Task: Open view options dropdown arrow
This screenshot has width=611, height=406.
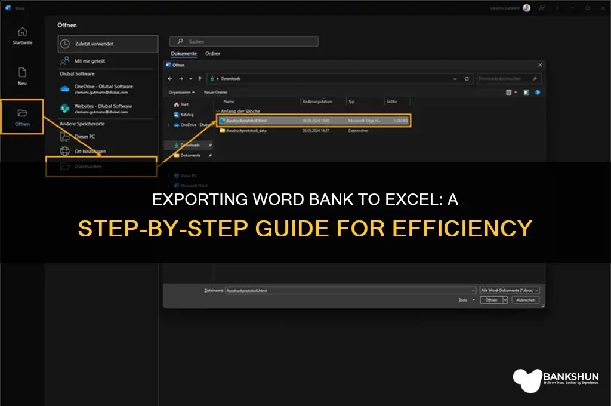Action: (516, 93)
